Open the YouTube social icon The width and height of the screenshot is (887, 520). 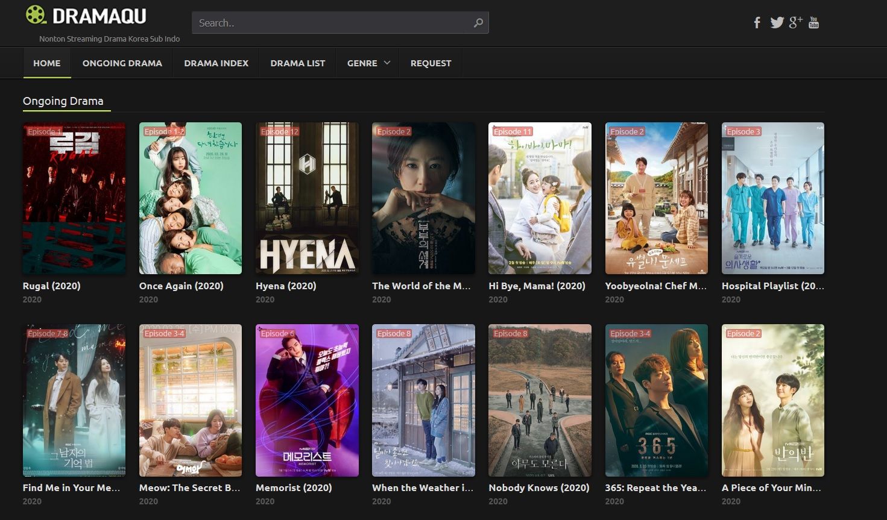813,22
